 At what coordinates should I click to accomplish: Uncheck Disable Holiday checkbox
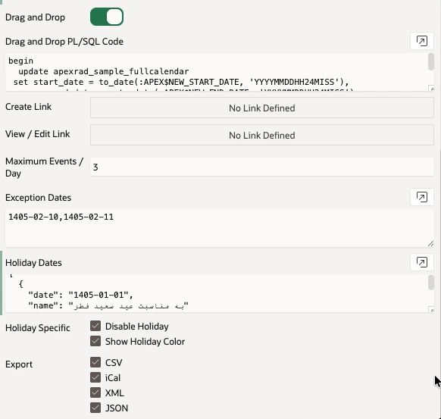pyautogui.click(x=95, y=326)
